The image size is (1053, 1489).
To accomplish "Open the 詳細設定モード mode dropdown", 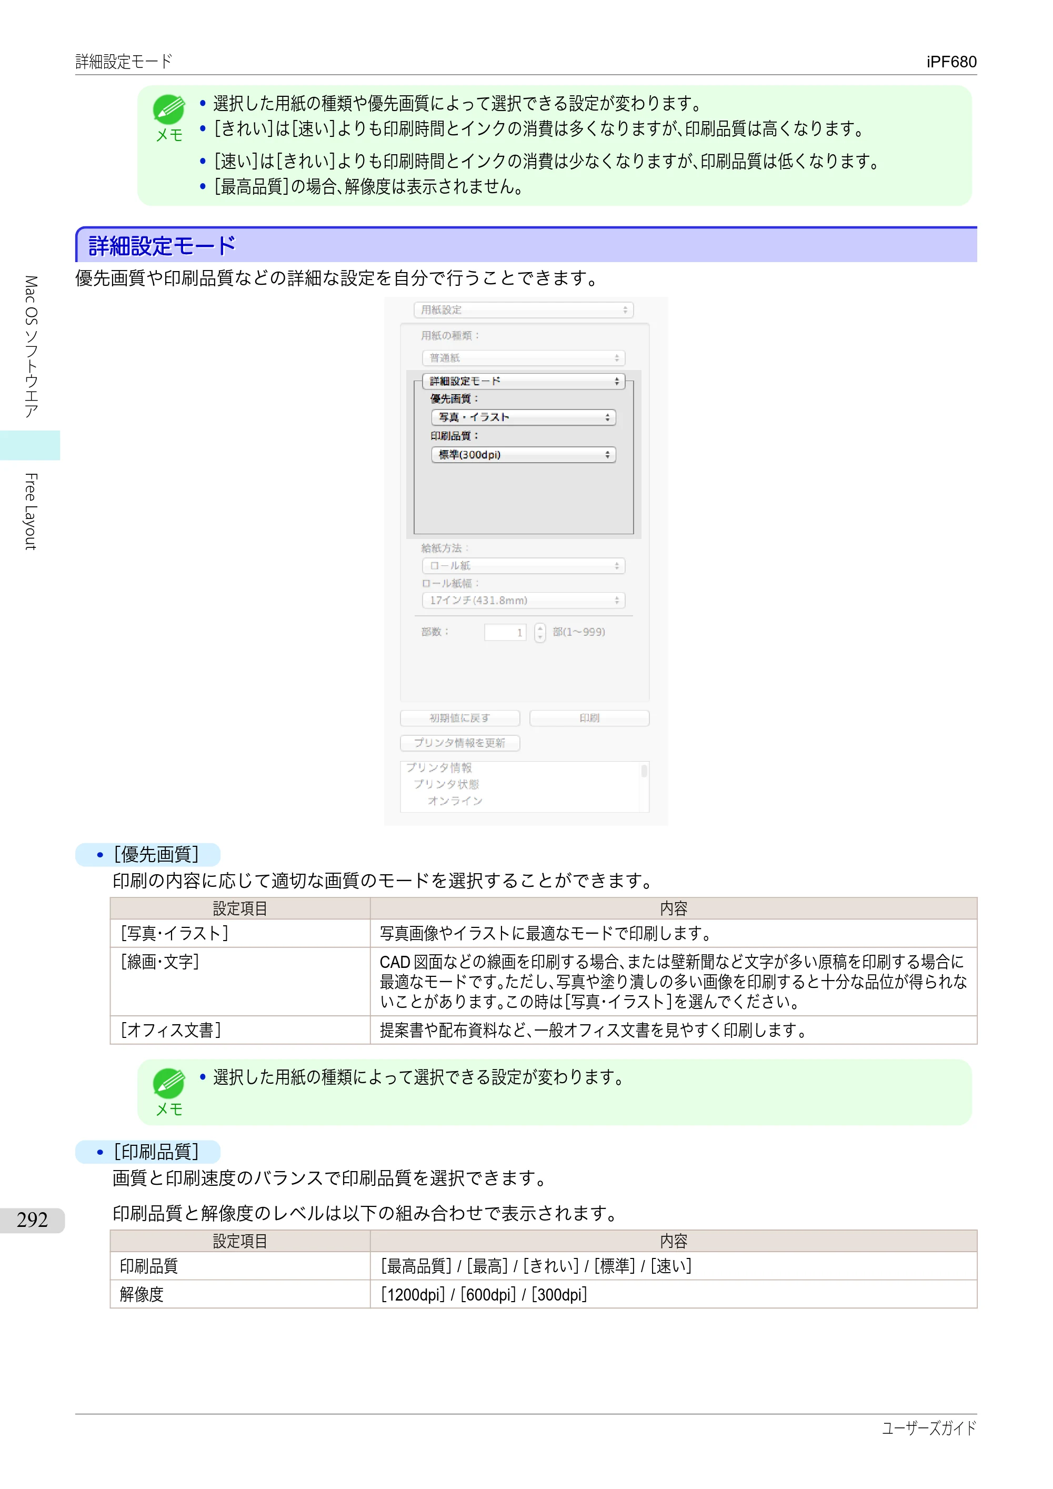I will (x=523, y=381).
